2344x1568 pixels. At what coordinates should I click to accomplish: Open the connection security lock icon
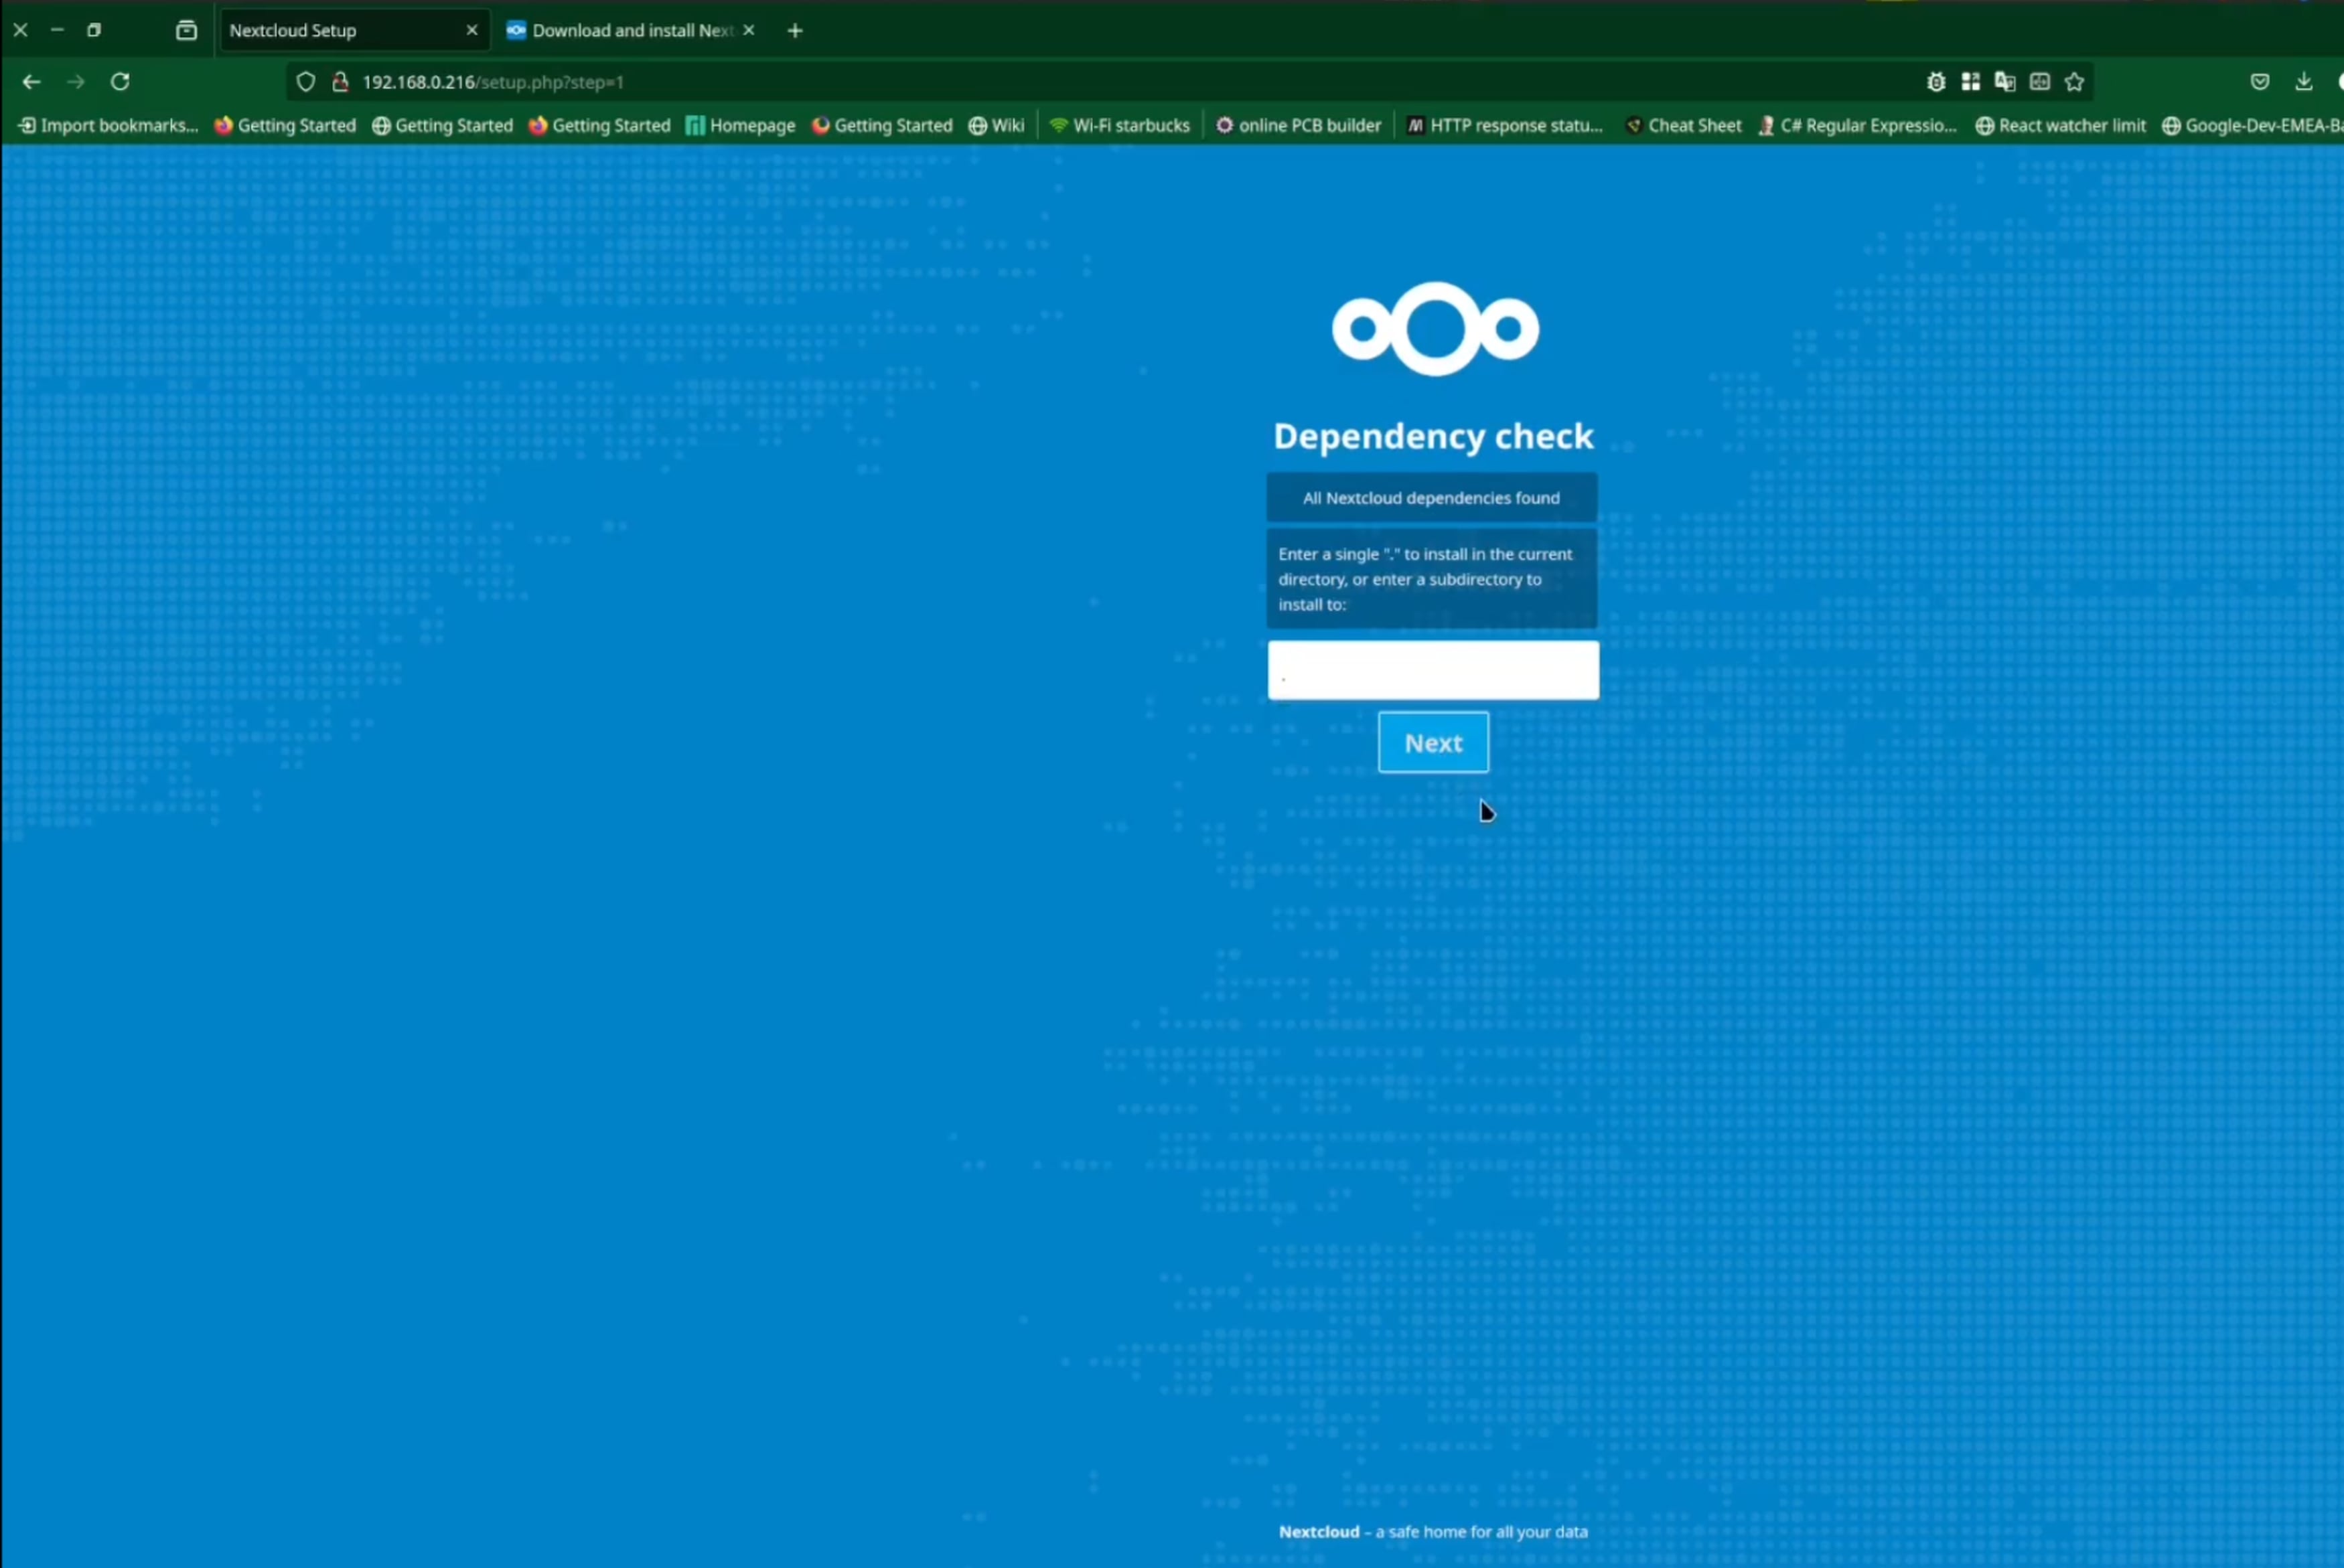340,82
